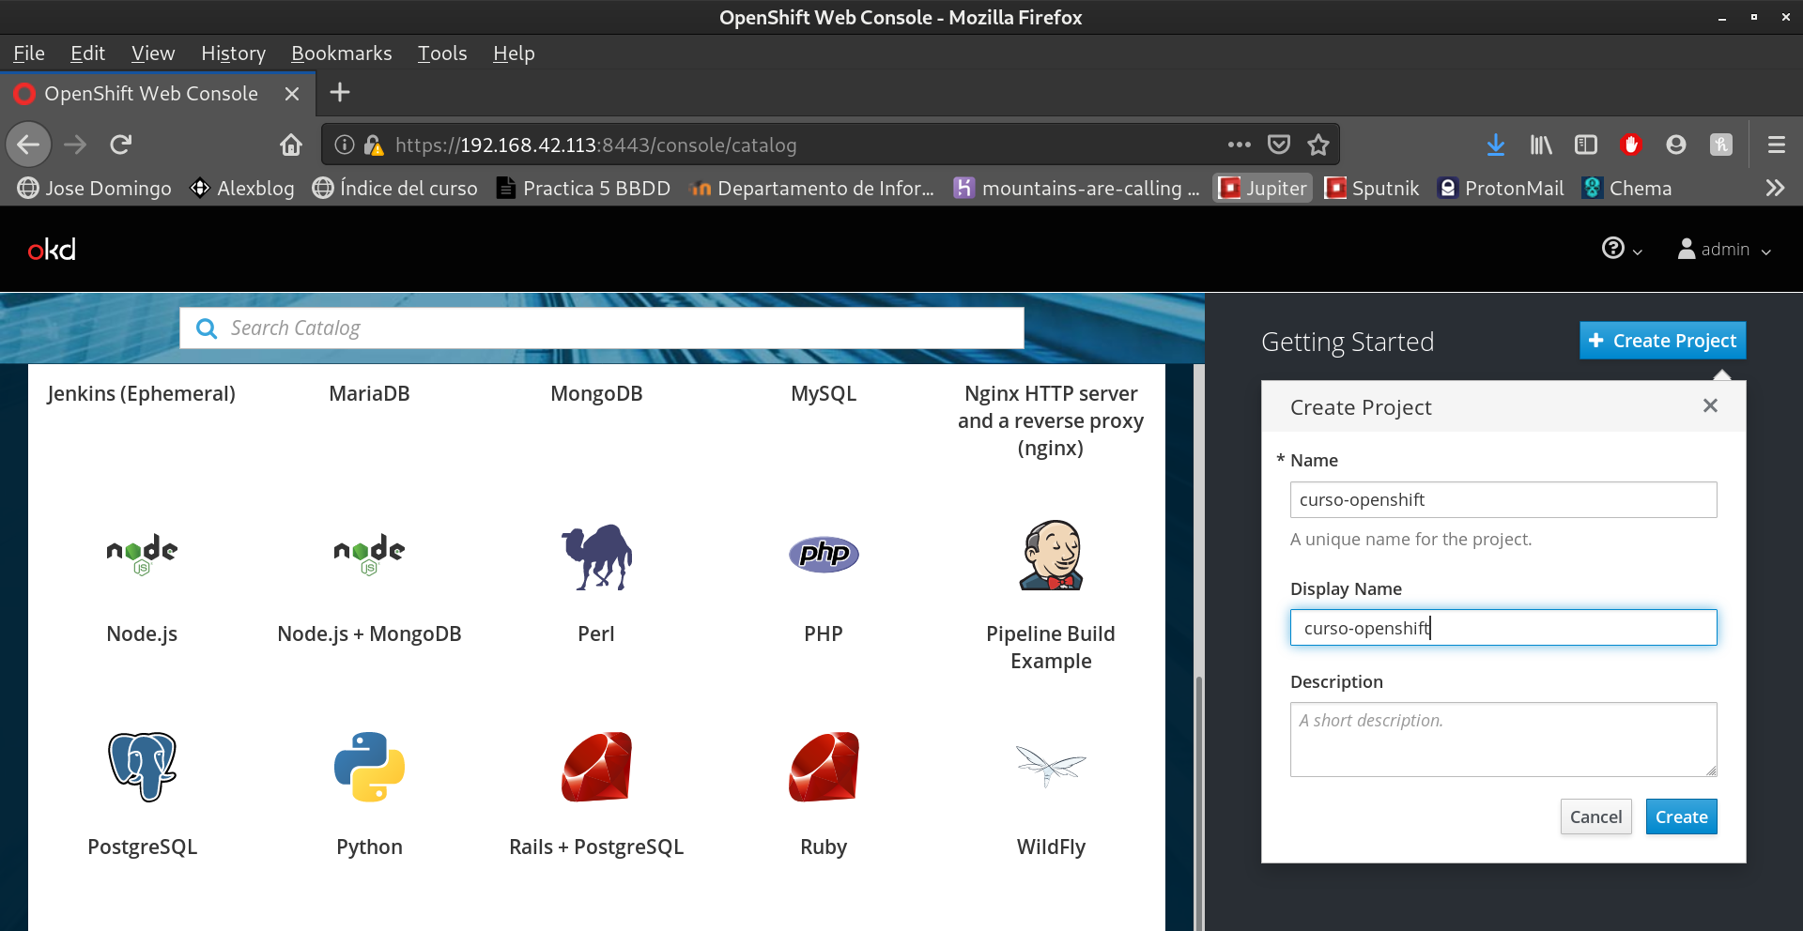Open Firefox downloads arrow icon
The width and height of the screenshot is (1803, 931).
click(1496, 145)
